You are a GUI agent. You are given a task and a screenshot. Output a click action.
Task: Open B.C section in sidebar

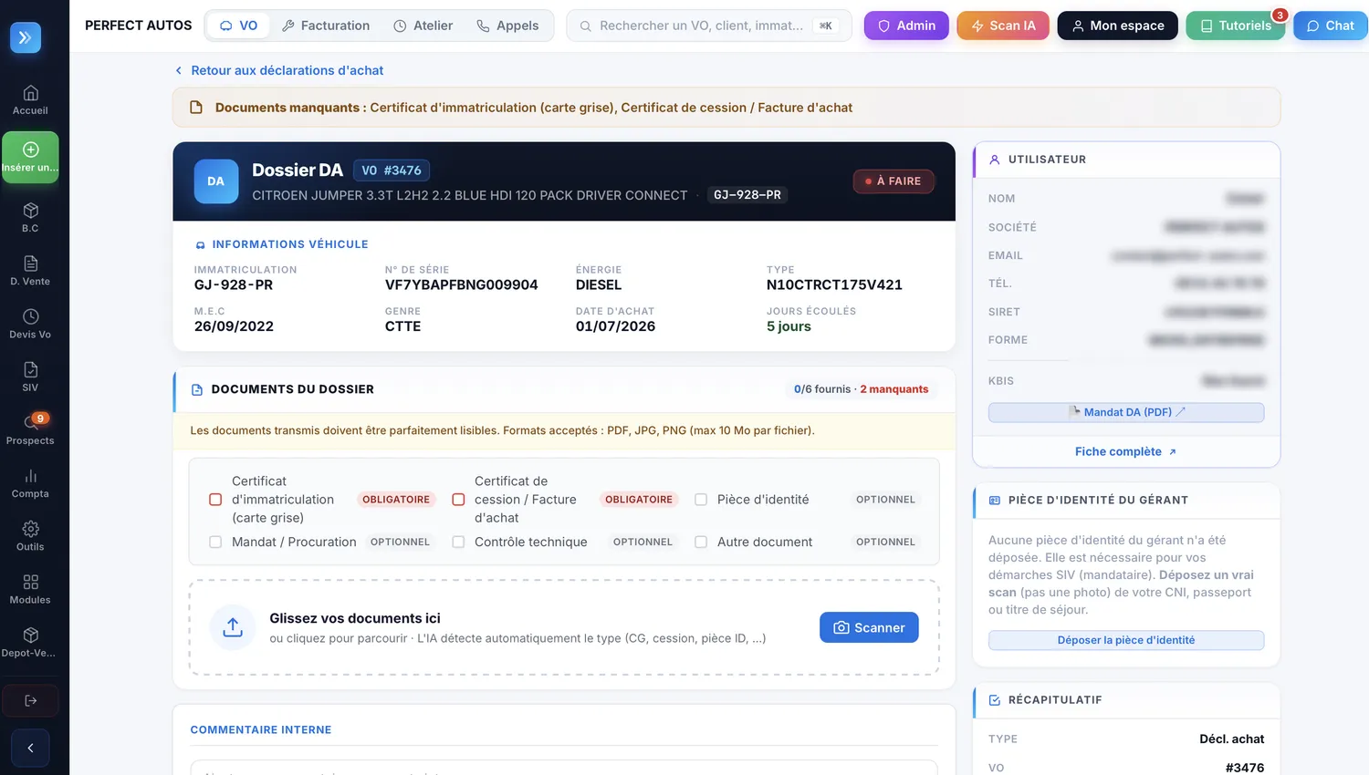30,218
